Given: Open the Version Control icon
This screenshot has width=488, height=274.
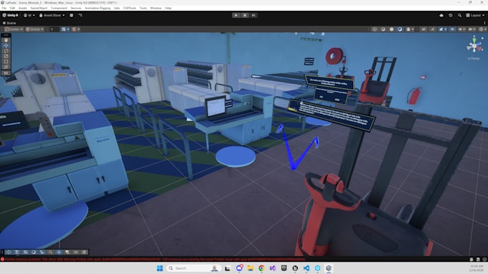Looking at the screenshot, I should pos(80,15).
